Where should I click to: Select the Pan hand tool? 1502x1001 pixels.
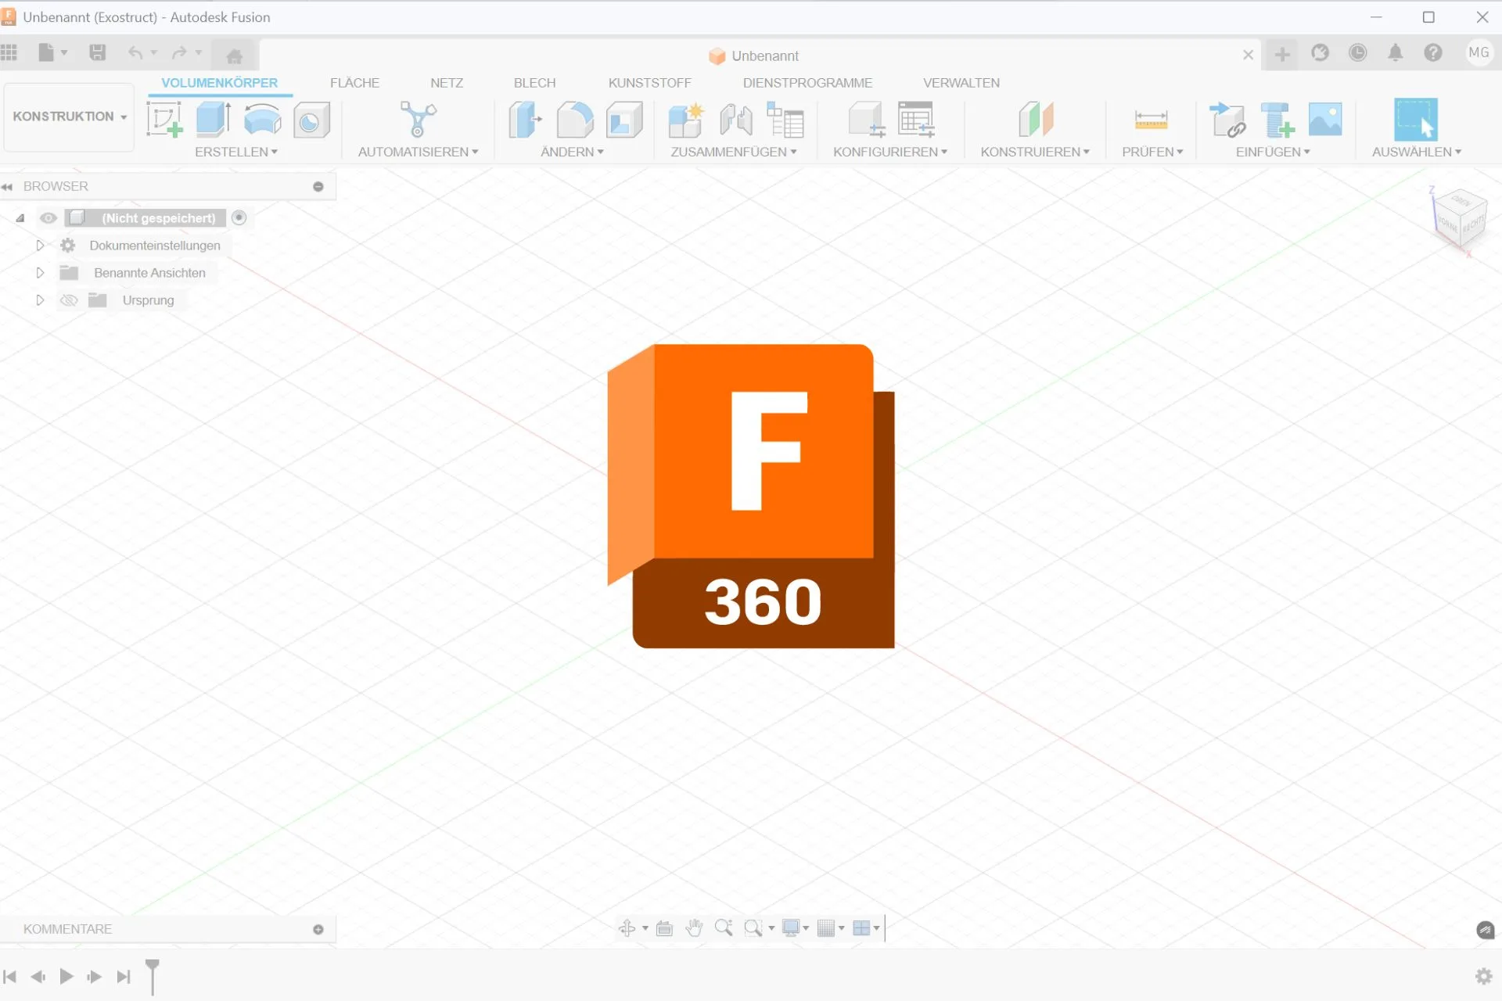tap(694, 928)
